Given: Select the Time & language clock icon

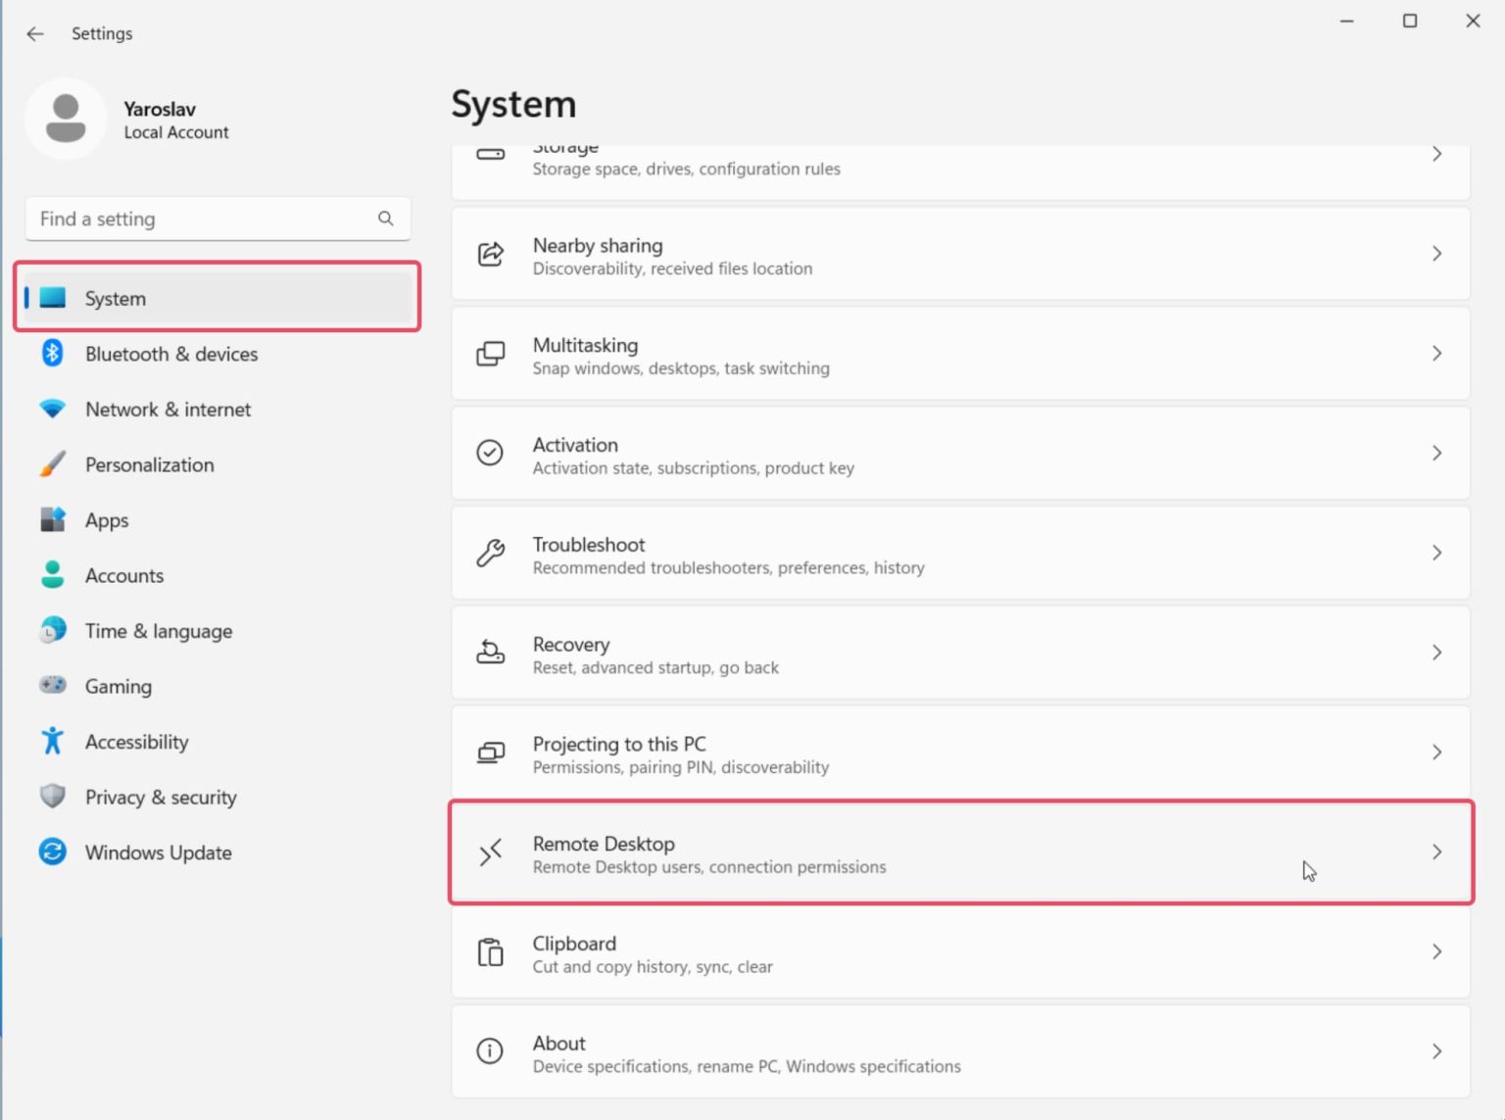Looking at the screenshot, I should tap(53, 630).
